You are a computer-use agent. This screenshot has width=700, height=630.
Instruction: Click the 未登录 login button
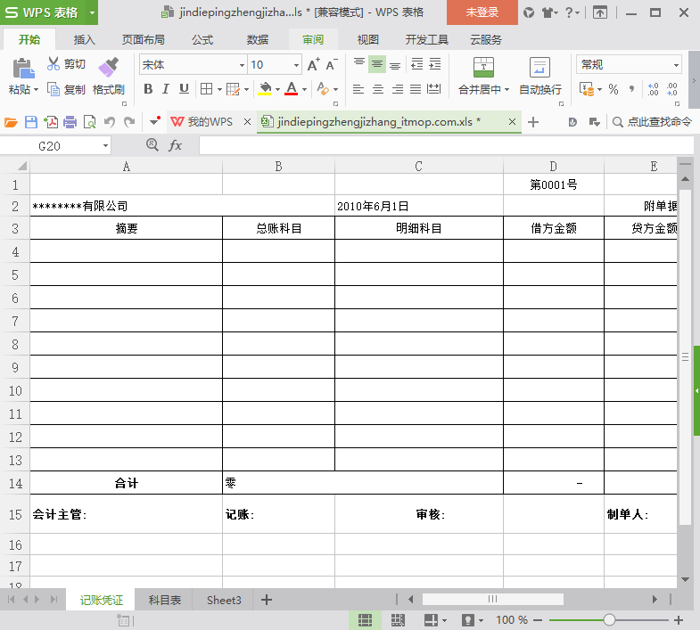tap(482, 12)
